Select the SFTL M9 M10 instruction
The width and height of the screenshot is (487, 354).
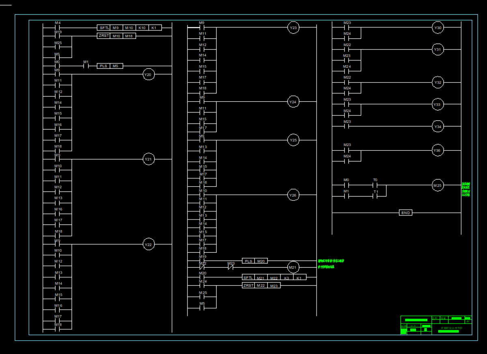pyautogui.click(x=129, y=28)
